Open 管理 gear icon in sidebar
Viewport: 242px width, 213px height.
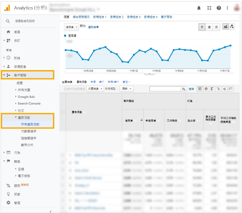pos(9,203)
